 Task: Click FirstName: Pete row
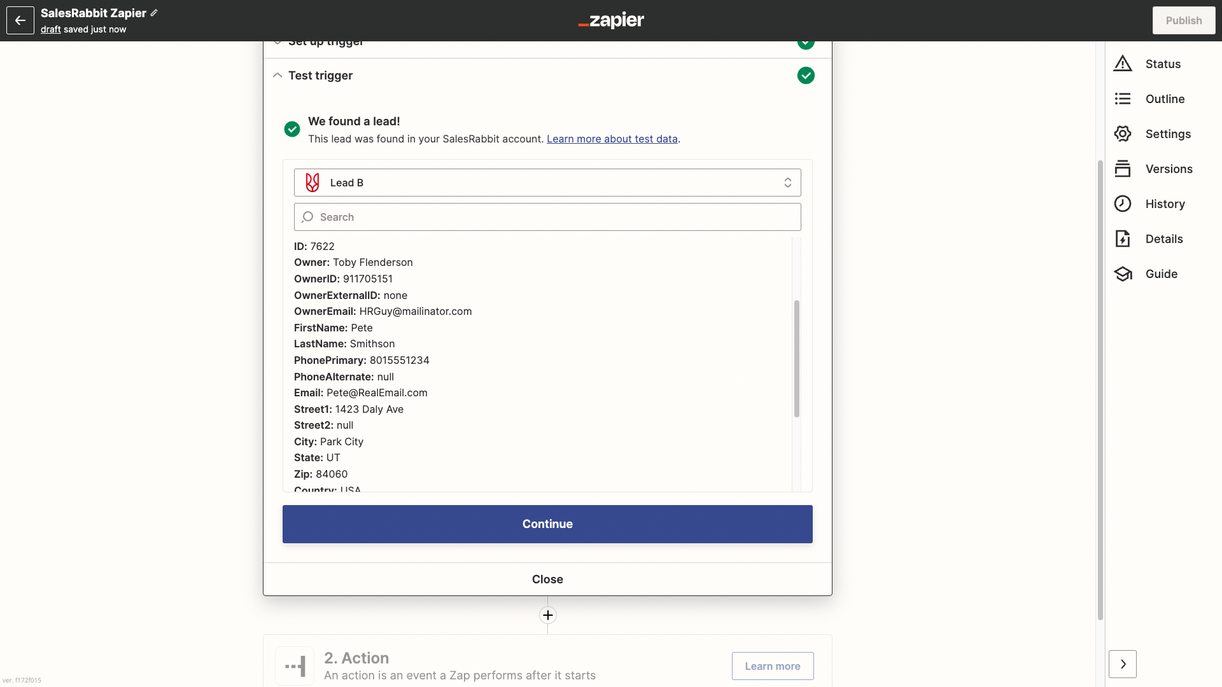[x=334, y=328]
